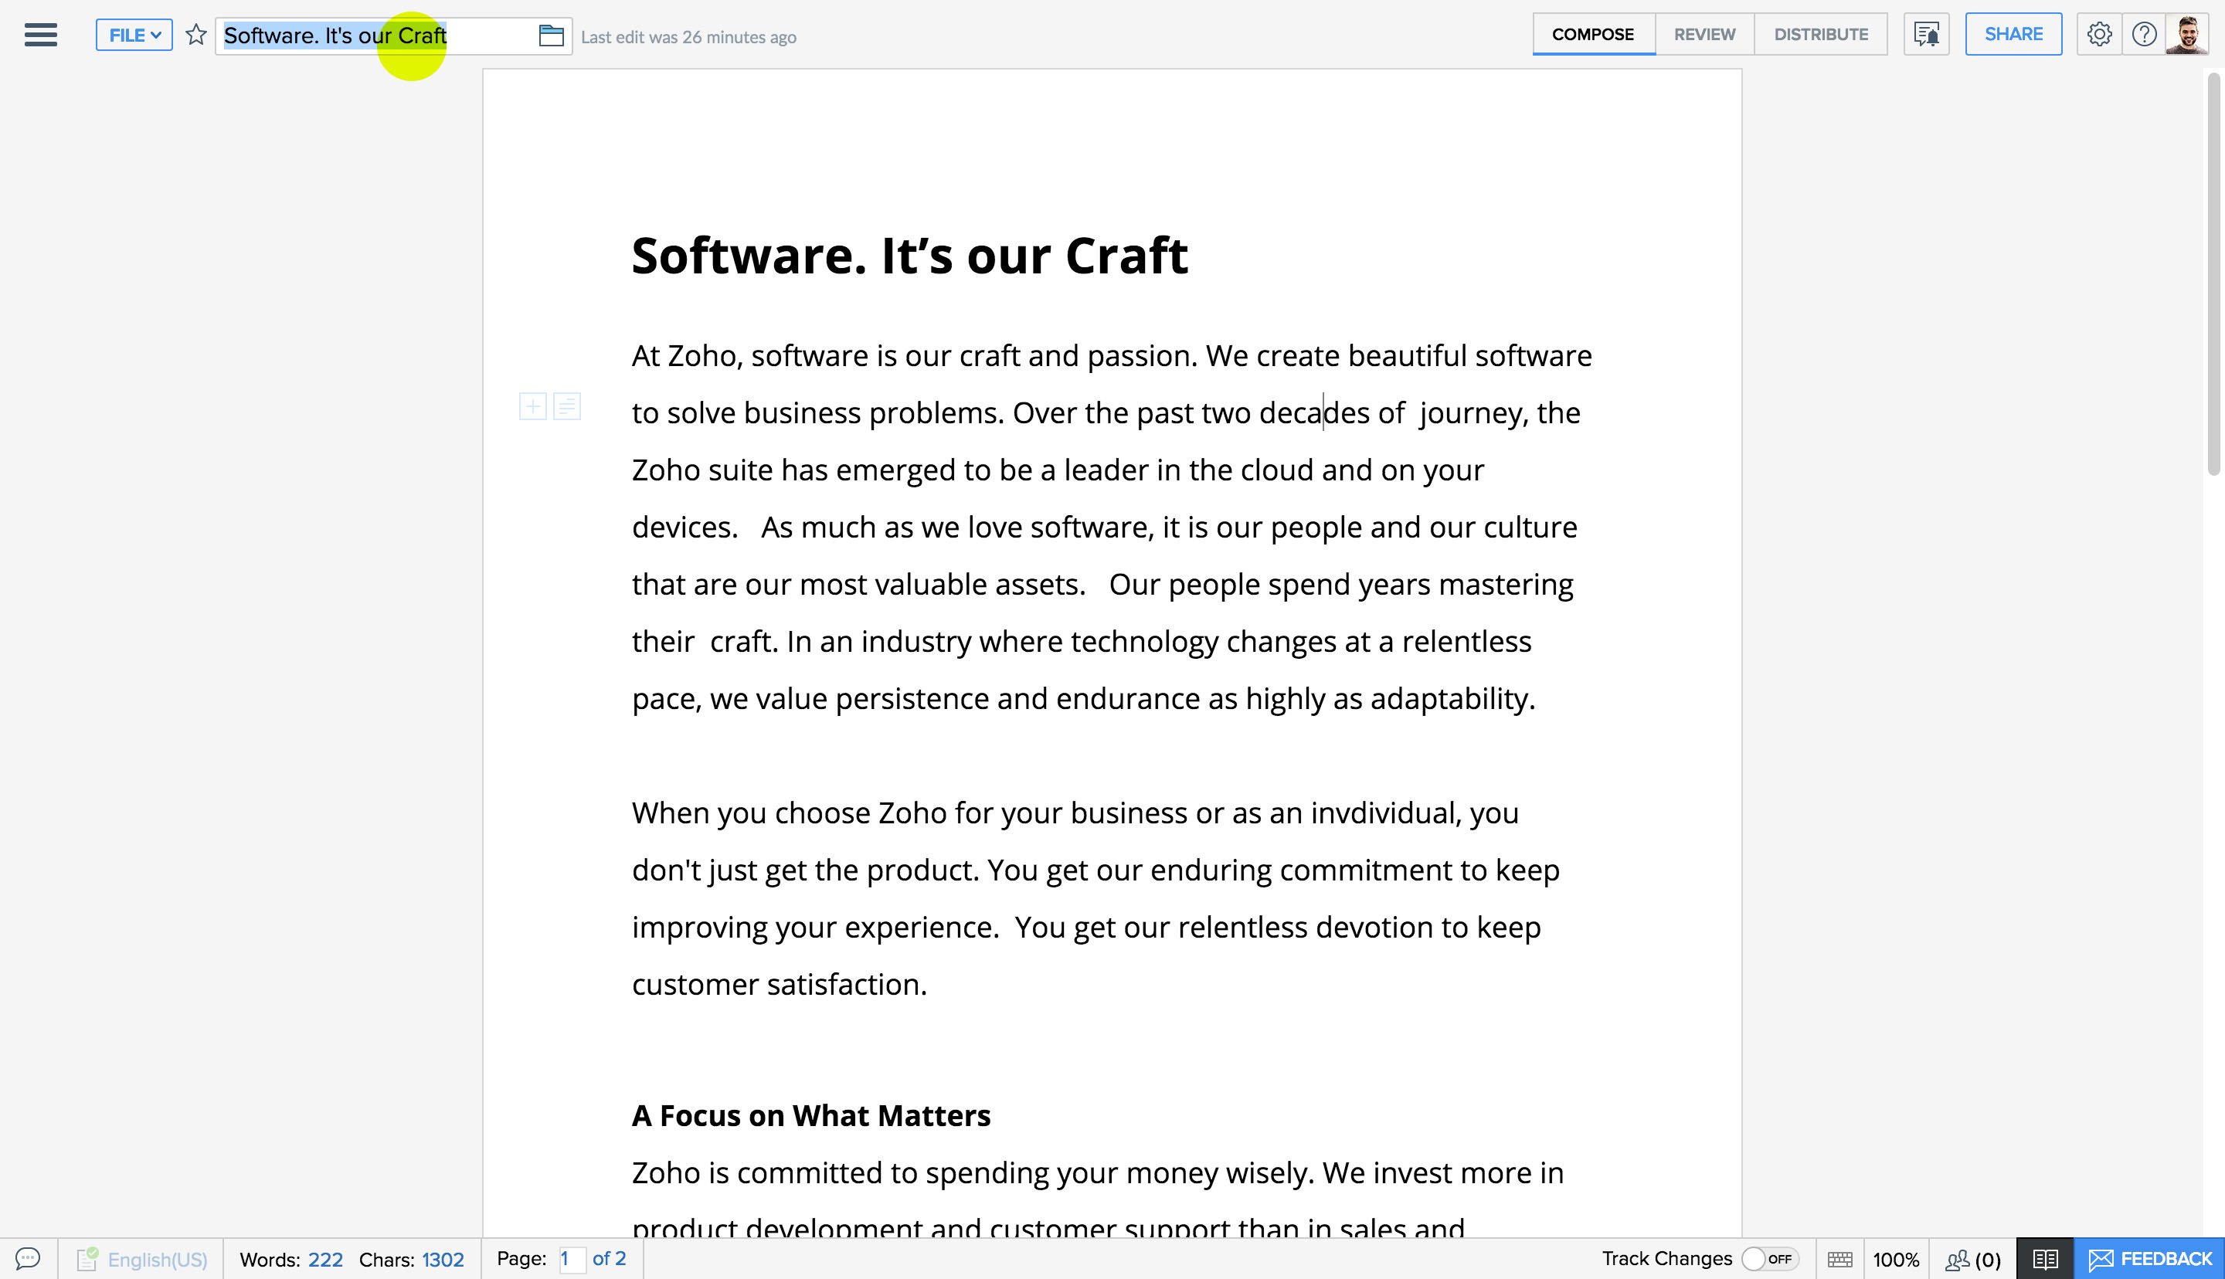Image resolution: width=2225 pixels, height=1279 pixels.
Task: Click the hamburger menu icon
Action: click(x=39, y=36)
